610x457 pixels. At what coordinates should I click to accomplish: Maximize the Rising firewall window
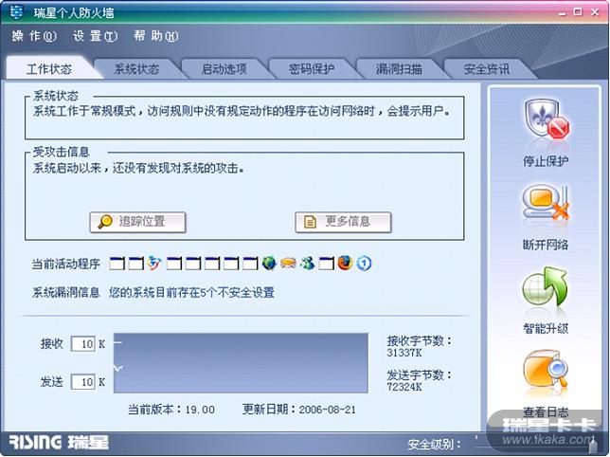click(578, 12)
